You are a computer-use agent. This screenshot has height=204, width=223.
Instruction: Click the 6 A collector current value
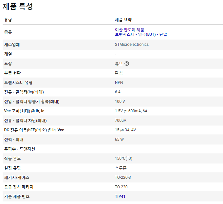point(118,92)
